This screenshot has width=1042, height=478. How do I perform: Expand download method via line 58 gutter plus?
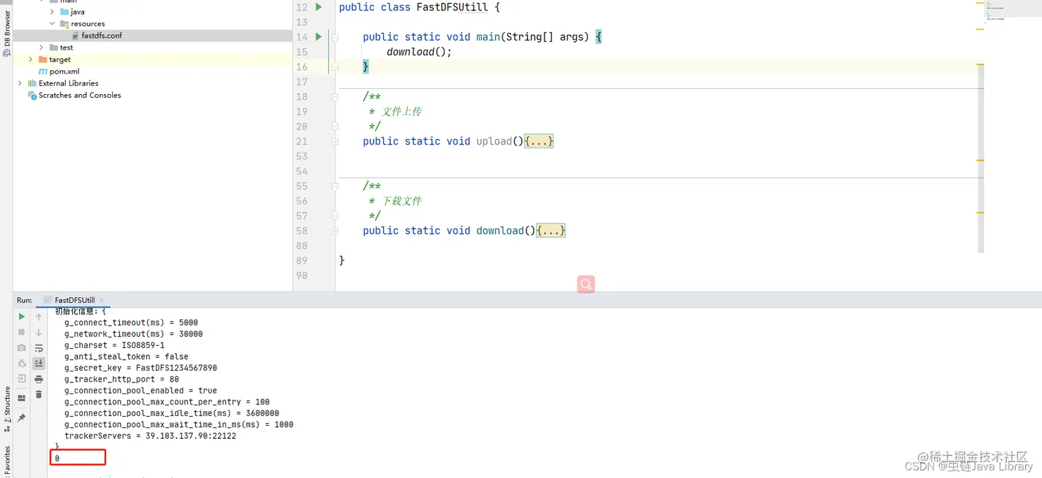pos(335,231)
